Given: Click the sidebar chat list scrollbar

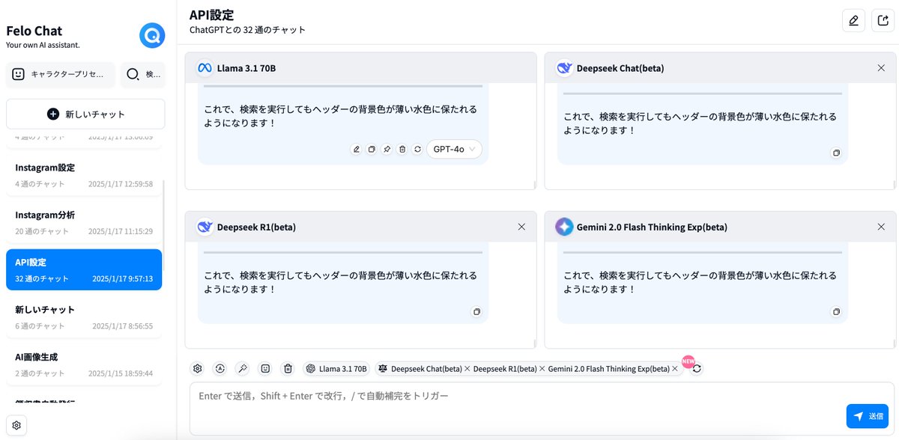Looking at the screenshot, I should pyautogui.click(x=164, y=224).
